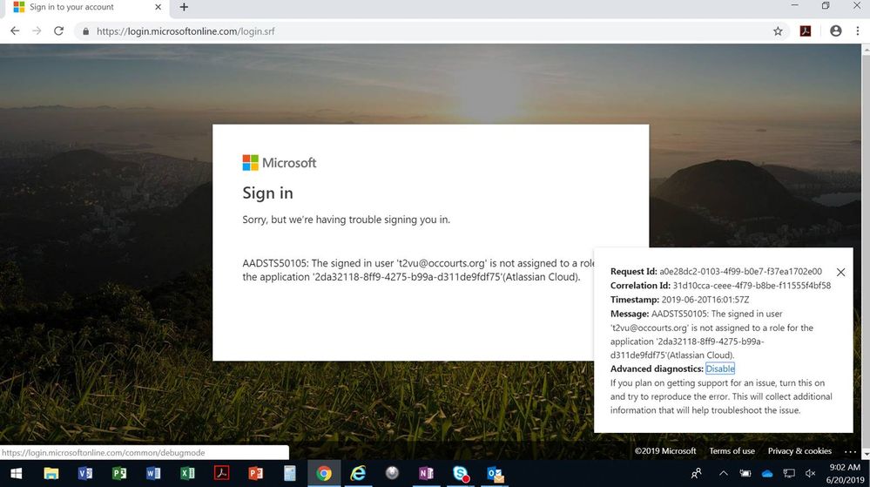
Task: Launch PowerPoint from the taskbar
Action: (256, 473)
